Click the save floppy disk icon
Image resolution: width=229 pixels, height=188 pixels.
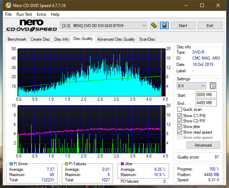164,26
